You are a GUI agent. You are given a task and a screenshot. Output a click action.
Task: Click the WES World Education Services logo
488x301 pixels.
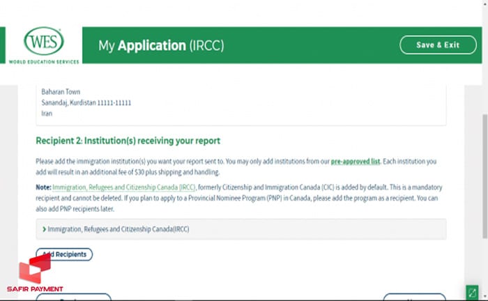click(x=43, y=45)
